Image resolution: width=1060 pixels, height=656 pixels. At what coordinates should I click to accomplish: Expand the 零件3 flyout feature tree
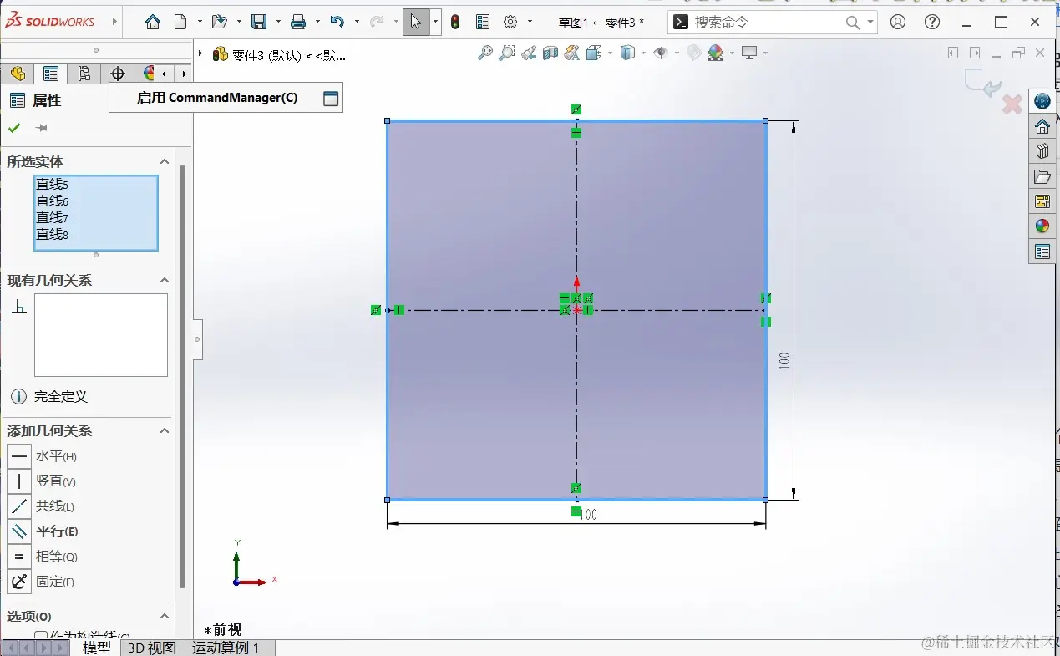(200, 54)
